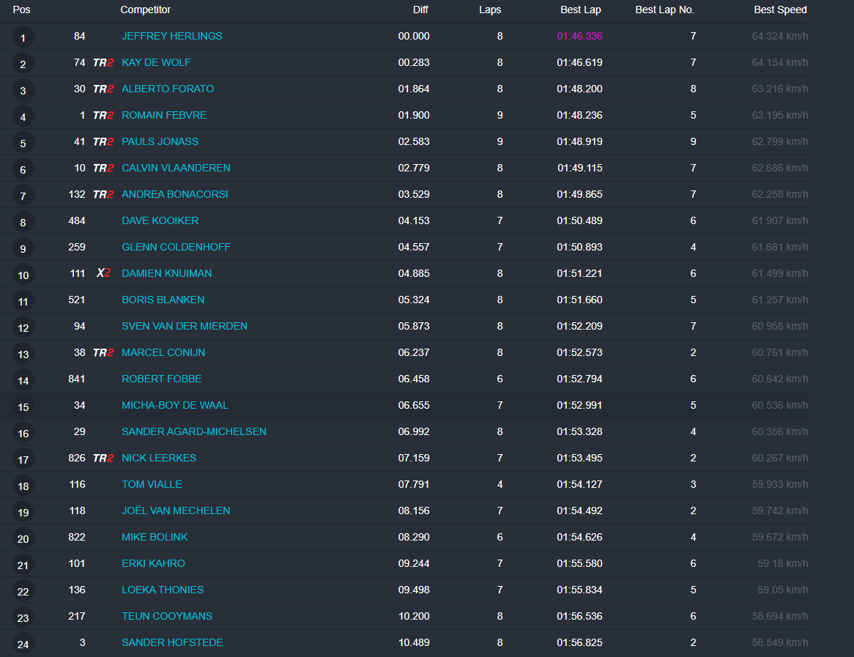Click the TR2 badge beside Pauls Jonass
The height and width of the screenshot is (657, 854).
click(x=103, y=142)
